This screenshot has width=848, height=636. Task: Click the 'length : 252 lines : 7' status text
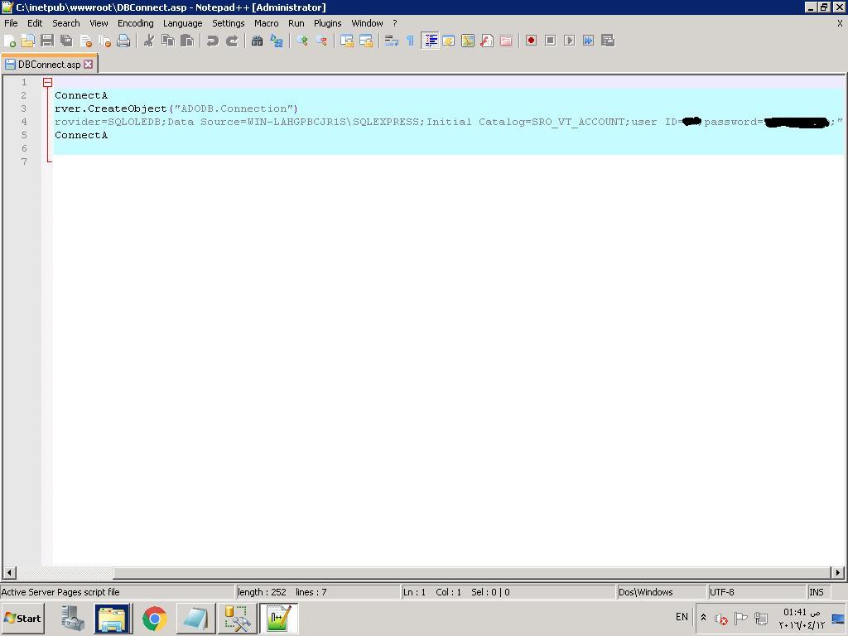(x=282, y=592)
